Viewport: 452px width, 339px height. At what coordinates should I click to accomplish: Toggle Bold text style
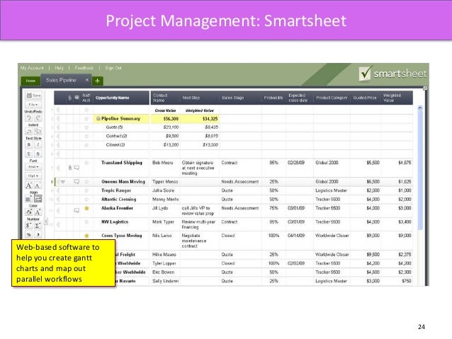pos(29,144)
